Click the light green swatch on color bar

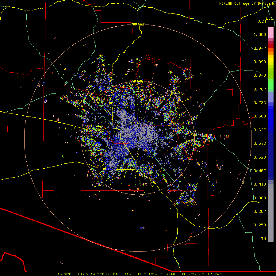coord(271,84)
